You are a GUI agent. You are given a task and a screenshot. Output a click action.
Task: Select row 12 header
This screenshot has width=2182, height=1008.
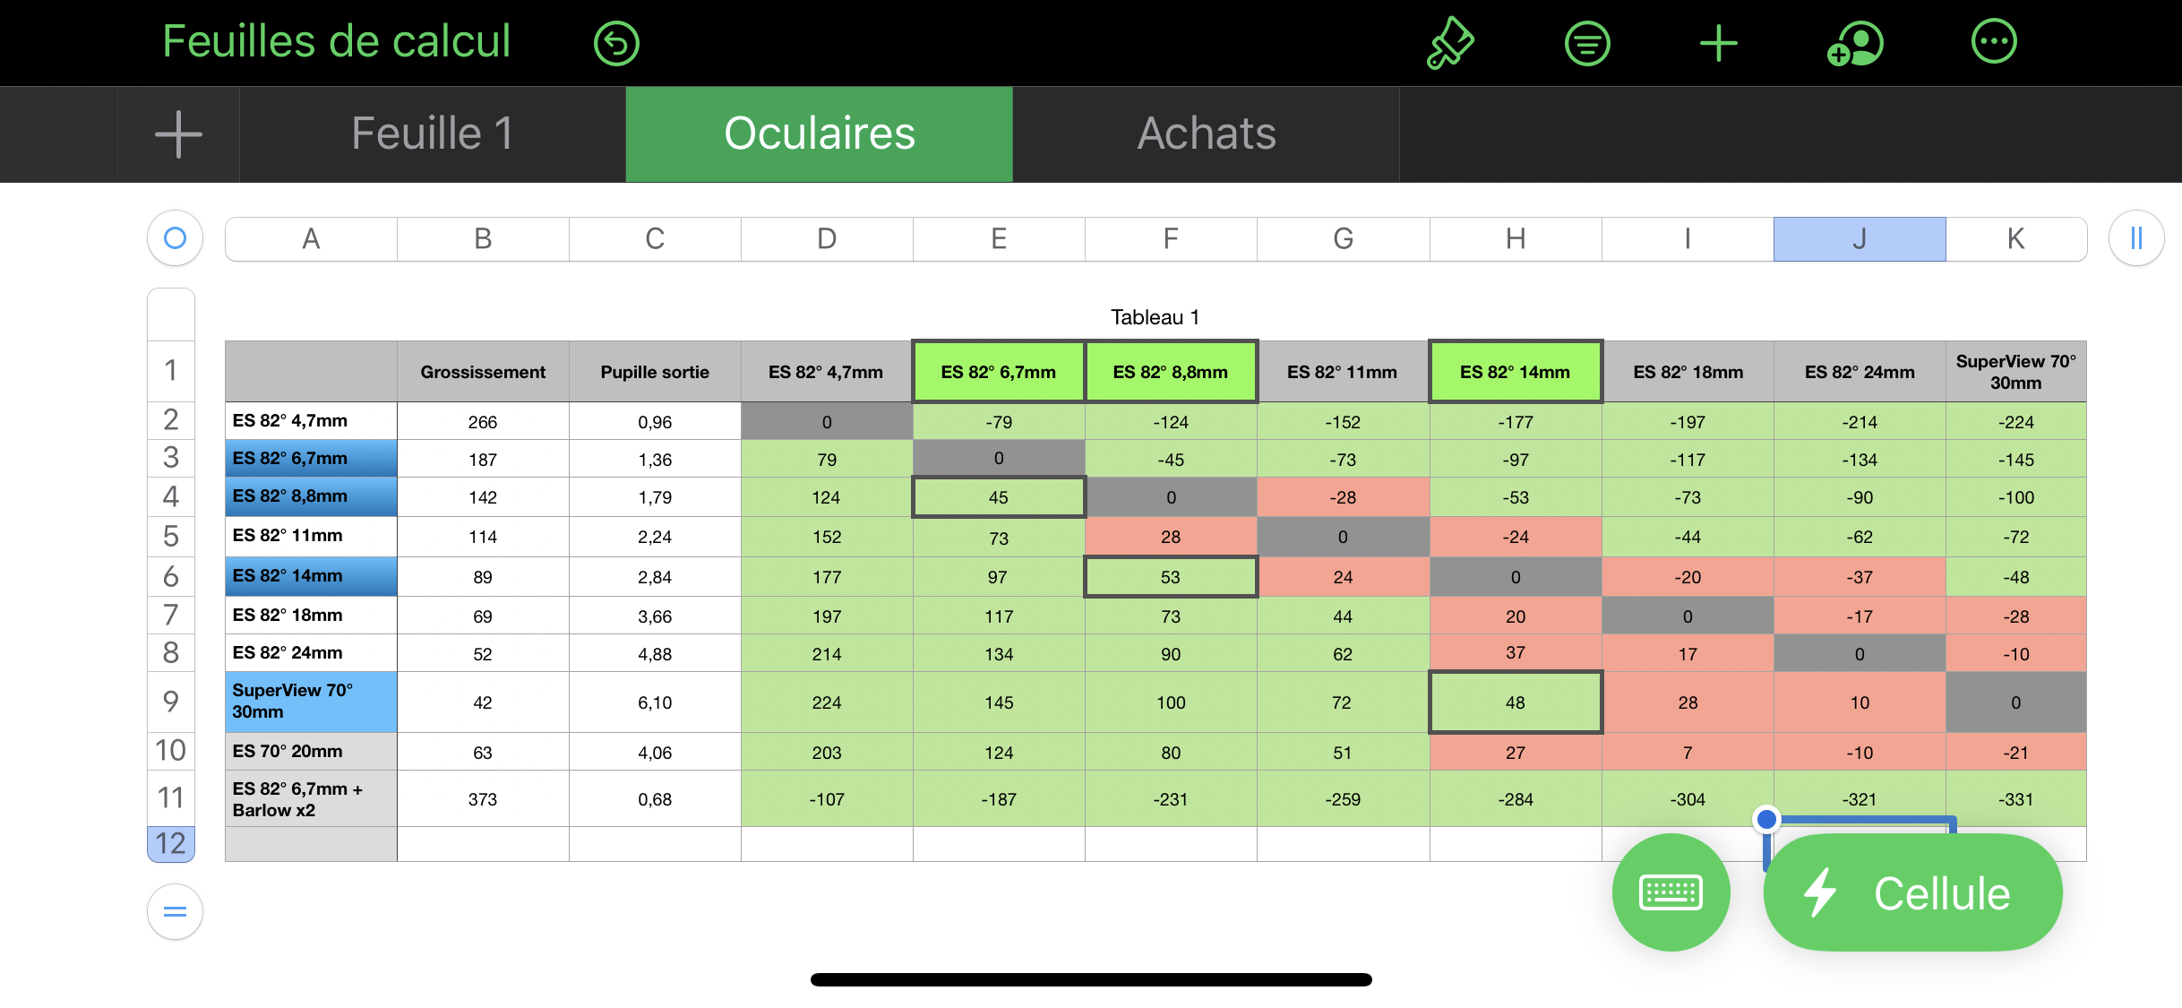171,843
